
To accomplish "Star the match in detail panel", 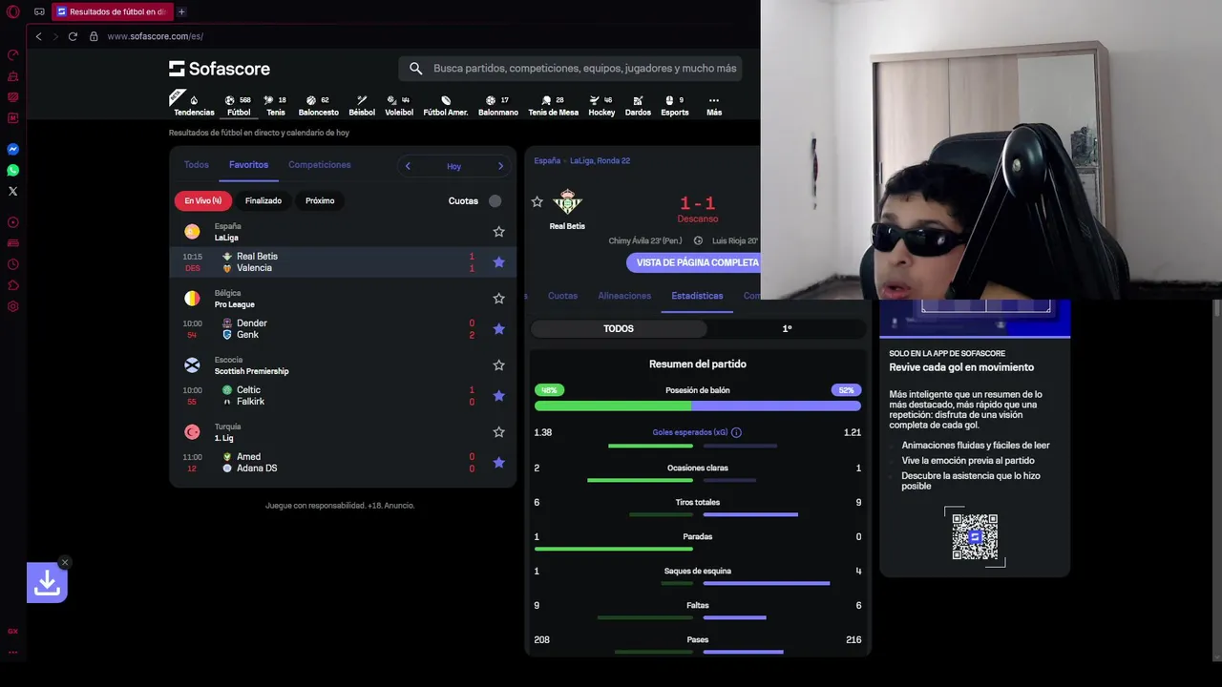I will coord(537,202).
